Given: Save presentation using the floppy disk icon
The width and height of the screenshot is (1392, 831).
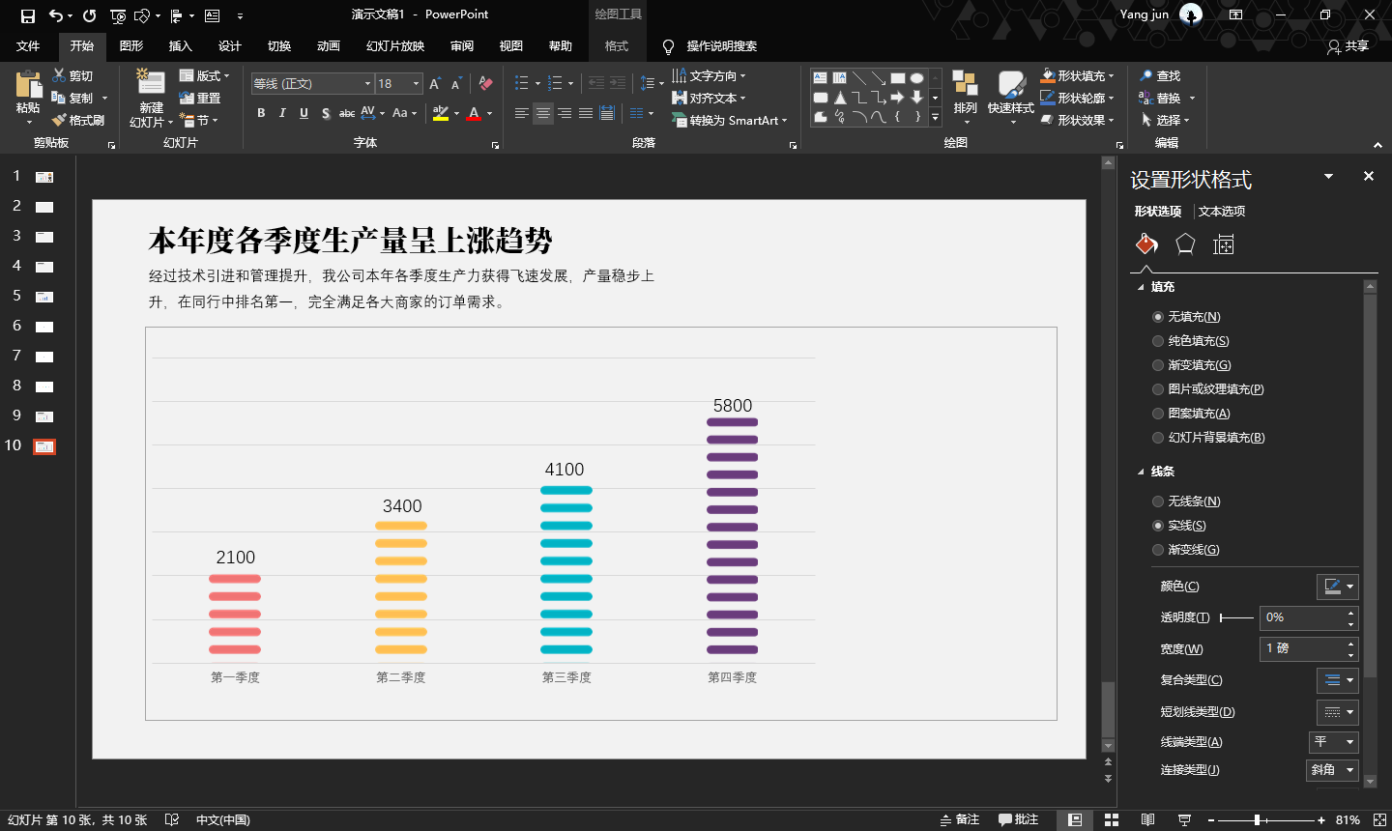Looking at the screenshot, I should click(x=27, y=15).
